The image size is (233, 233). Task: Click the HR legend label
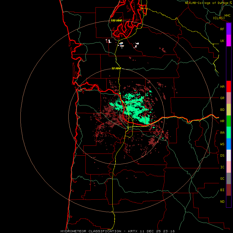(x=222, y=121)
